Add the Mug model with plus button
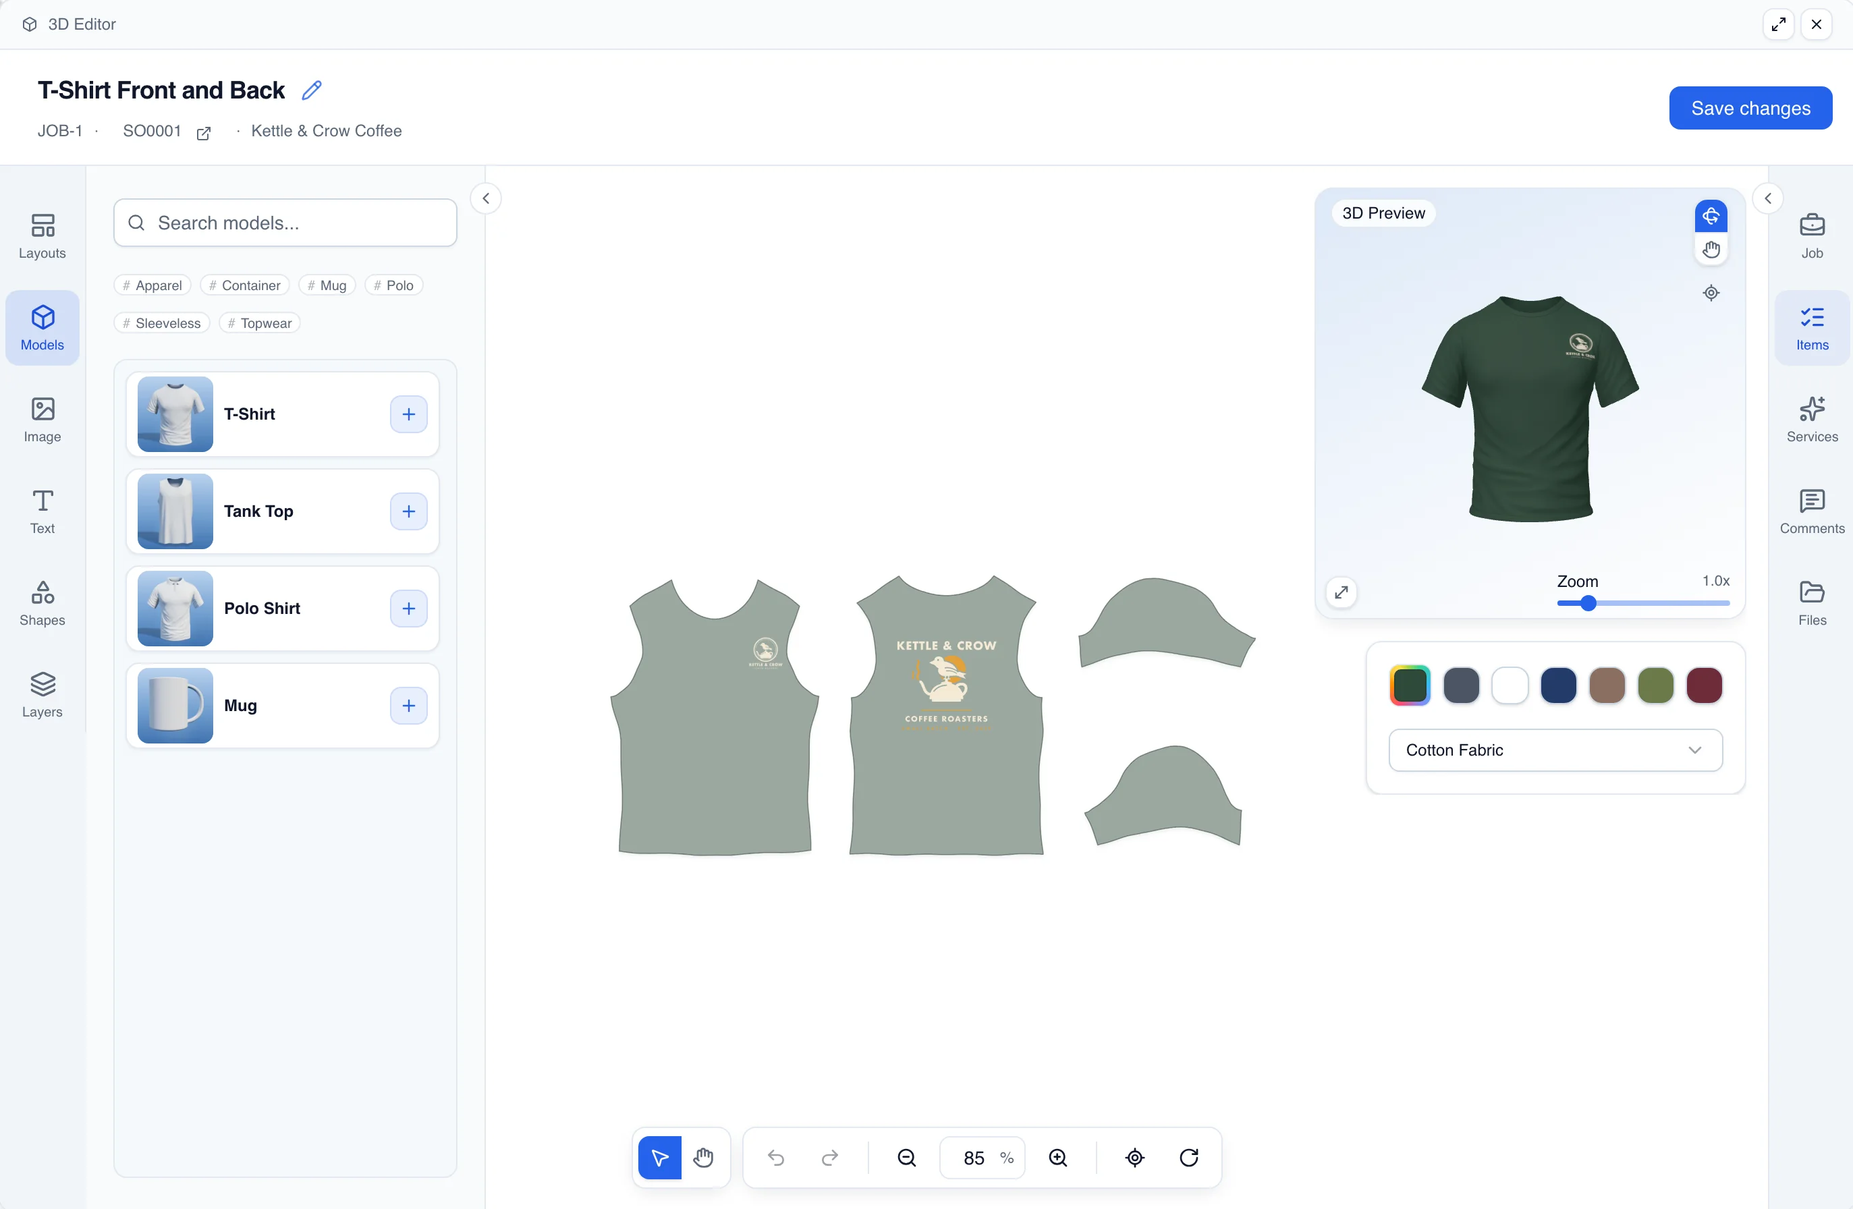 click(409, 705)
